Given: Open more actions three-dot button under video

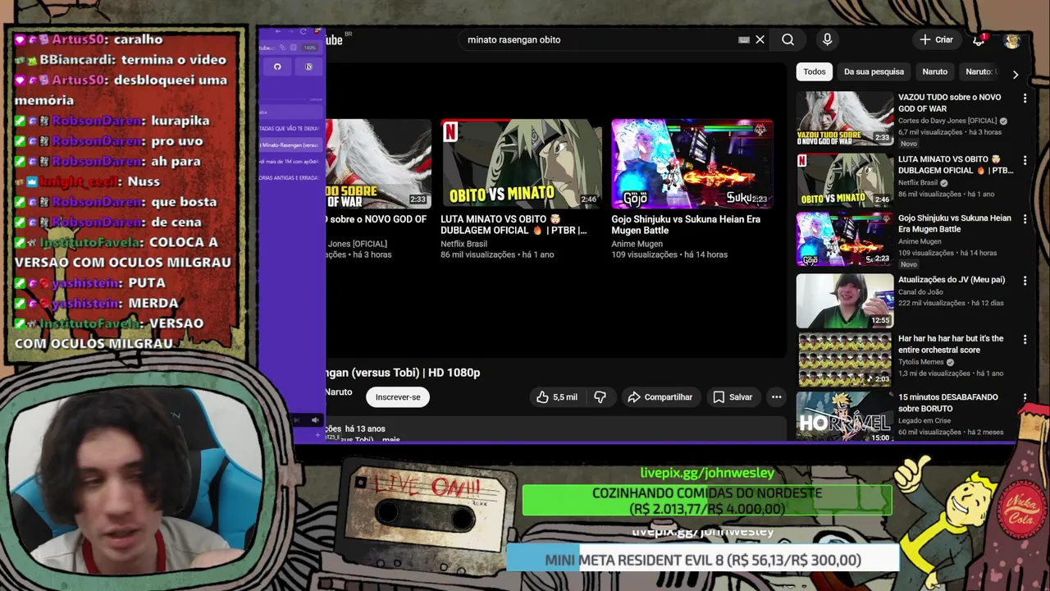Looking at the screenshot, I should [x=776, y=397].
